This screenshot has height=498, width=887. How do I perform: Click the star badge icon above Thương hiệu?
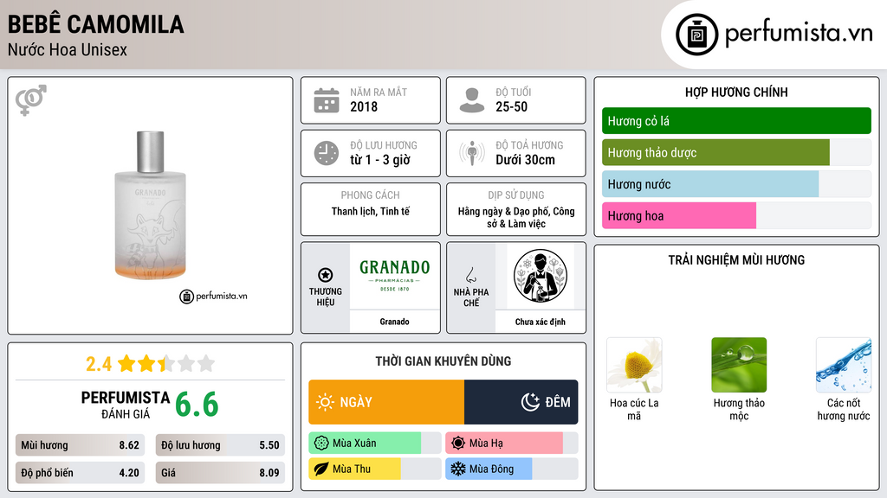pos(326,275)
